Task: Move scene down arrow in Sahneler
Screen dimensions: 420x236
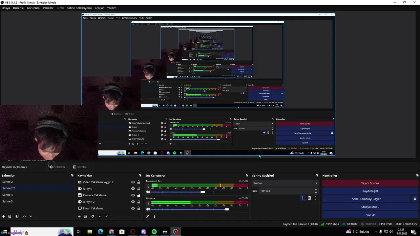Action: pyautogui.click(x=31, y=216)
